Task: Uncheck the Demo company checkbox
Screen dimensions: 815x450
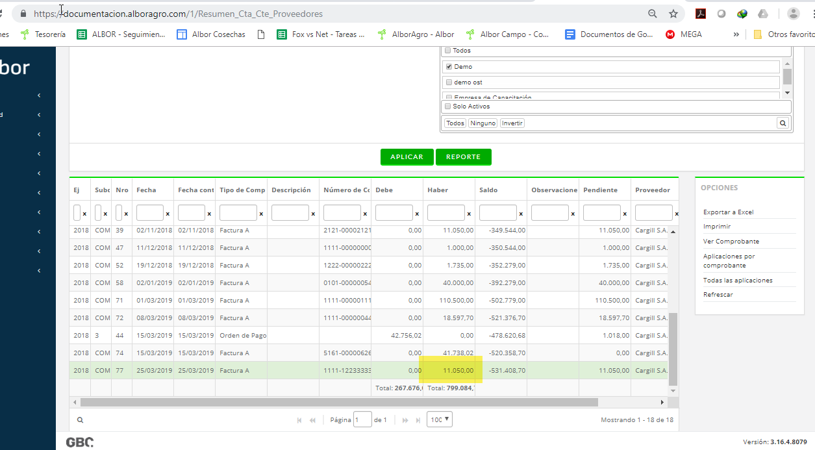Action: pos(447,67)
